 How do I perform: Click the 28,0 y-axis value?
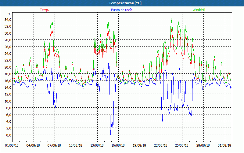coord(9,40)
